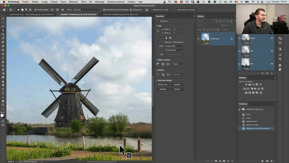Click the Recadrer button
The height and width of the screenshot is (163, 289).
coord(178,84)
